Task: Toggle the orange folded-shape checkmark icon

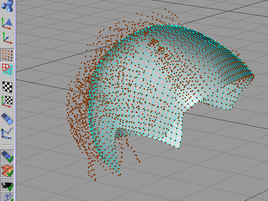Action: pyautogui.click(x=7, y=171)
